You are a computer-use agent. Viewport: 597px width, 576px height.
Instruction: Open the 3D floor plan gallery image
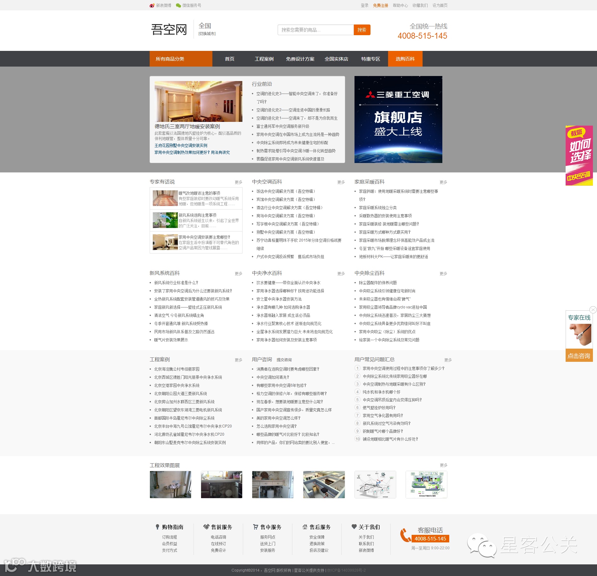click(324, 484)
